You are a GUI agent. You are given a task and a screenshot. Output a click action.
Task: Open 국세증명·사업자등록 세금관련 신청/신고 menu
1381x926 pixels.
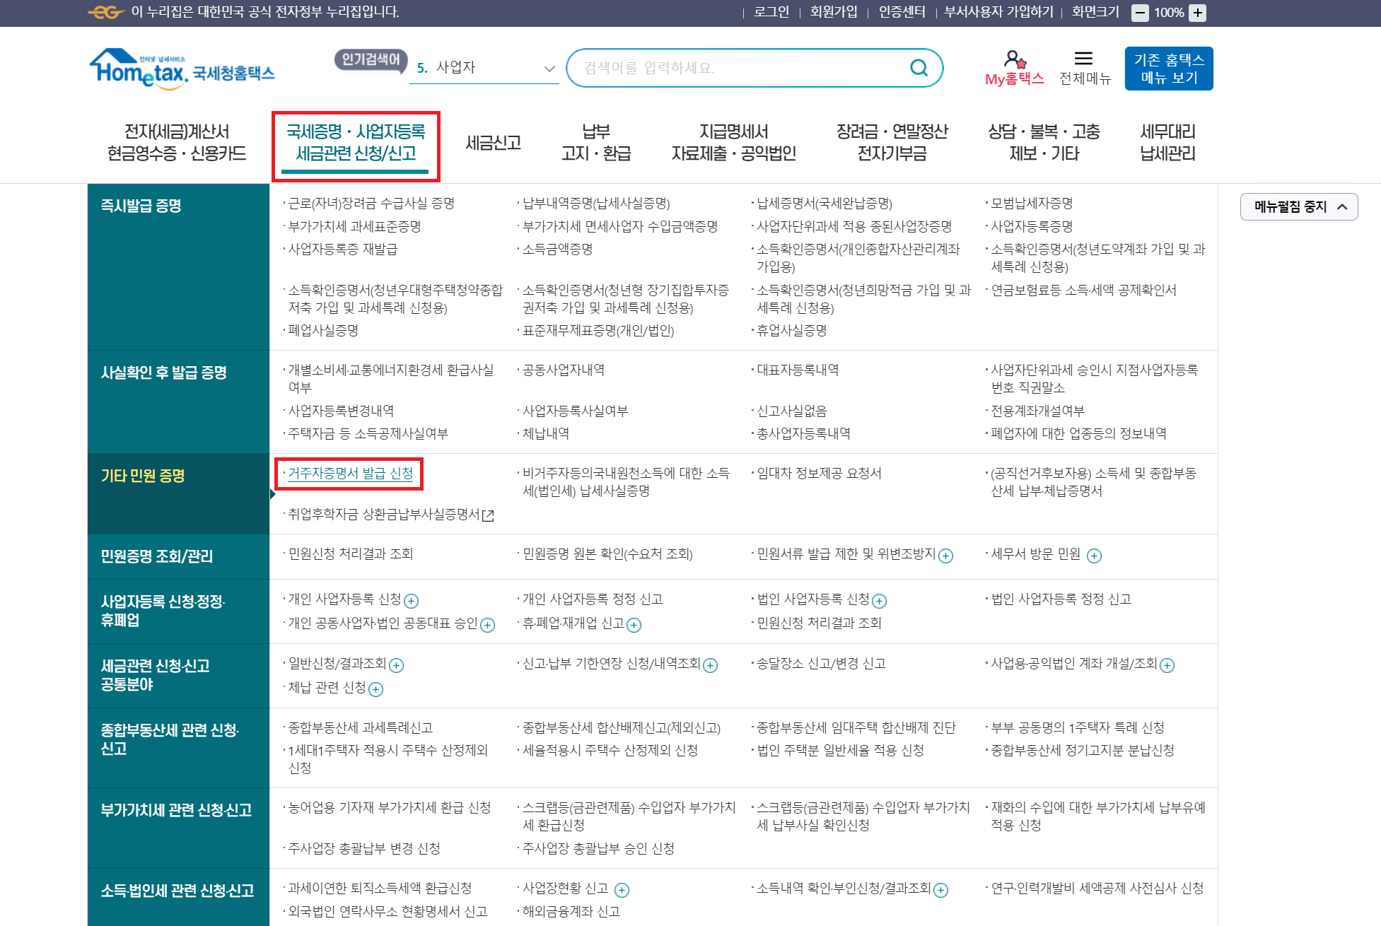click(x=356, y=142)
